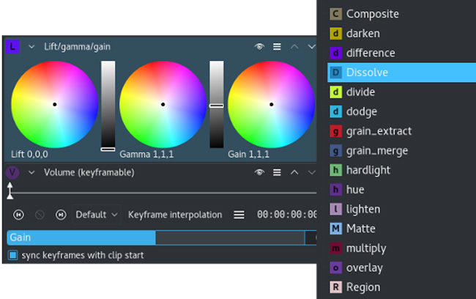476x299 pixels.
Task: Click the Gain 1,1,1 value label
Action: (x=249, y=155)
